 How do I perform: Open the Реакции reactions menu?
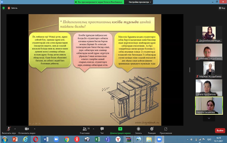(x=152, y=129)
